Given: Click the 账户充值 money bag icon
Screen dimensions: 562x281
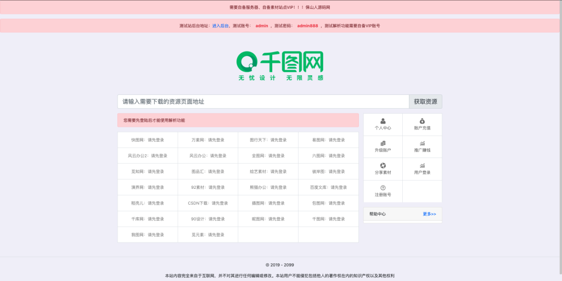Looking at the screenshot, I should click(x=422, y=121).
